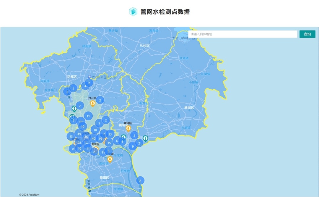Select the cluster marker labeled 9
The image size is (319, 197).
click(133, 146)
